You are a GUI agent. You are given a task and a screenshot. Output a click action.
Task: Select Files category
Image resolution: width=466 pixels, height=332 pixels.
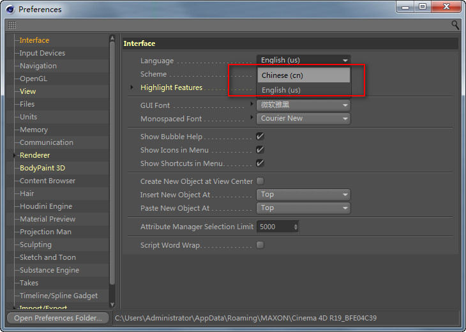[27, 104]
